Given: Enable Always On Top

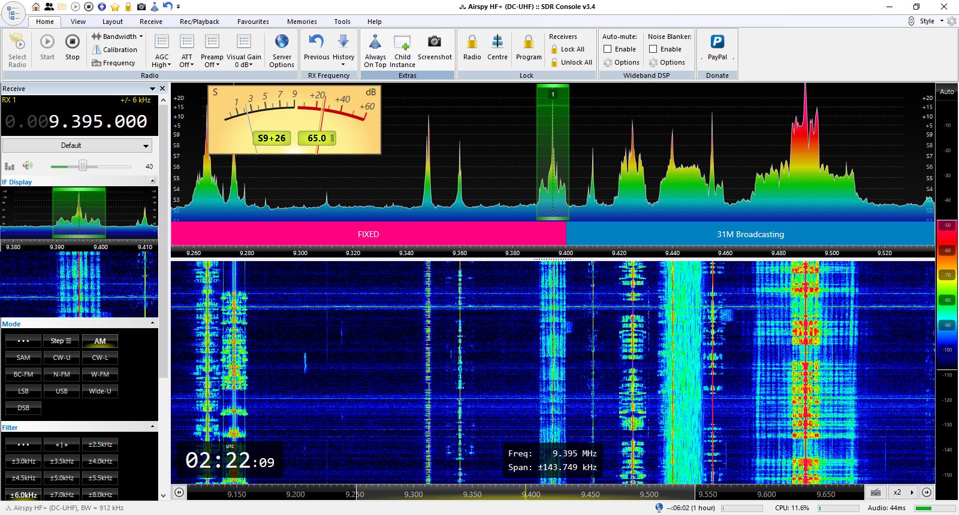Looking at the screenshot, I should 375,50.
